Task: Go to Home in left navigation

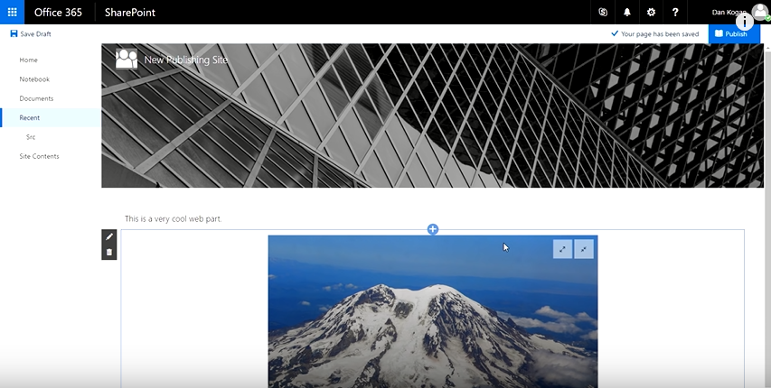Action: pos(29,60)
